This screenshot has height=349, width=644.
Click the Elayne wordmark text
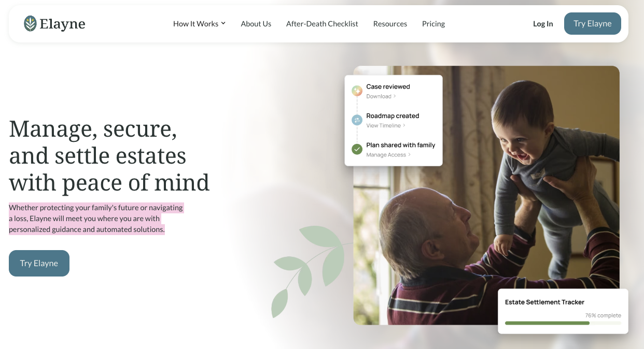point(62,24)
